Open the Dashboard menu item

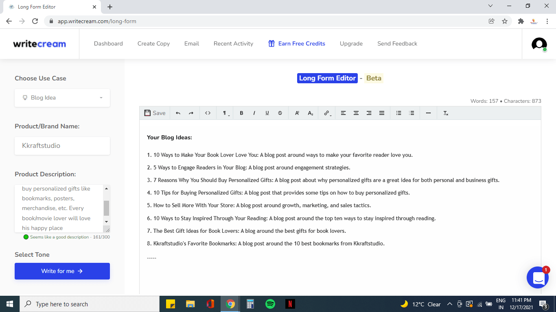tap(108, 43)
